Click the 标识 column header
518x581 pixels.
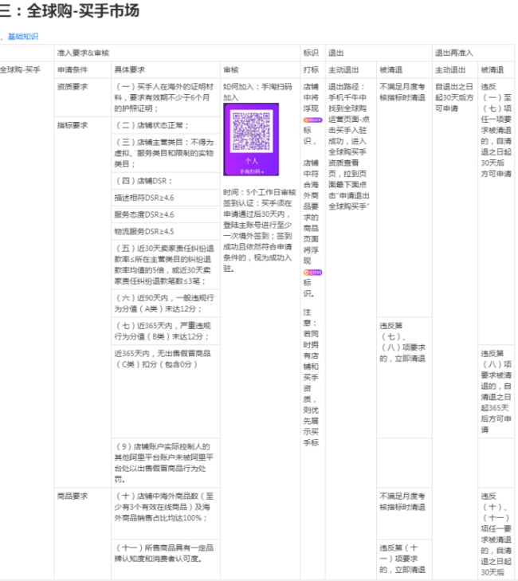(x=311, y=53)
